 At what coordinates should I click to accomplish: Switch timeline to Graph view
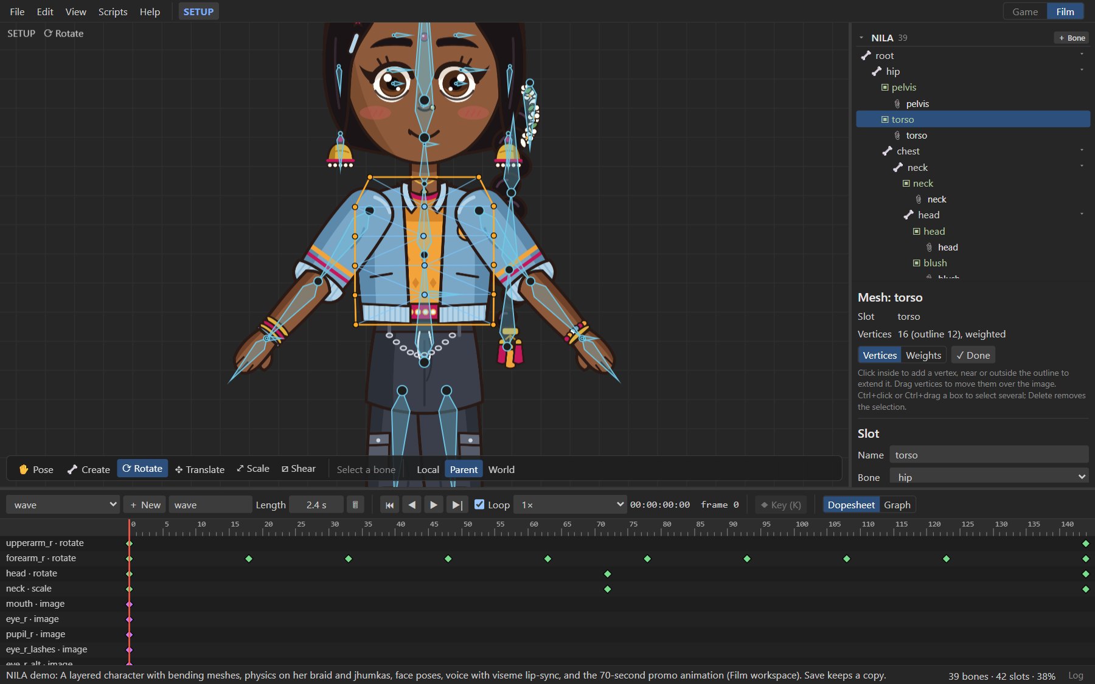pyautogui.click(x=897, y=505)
